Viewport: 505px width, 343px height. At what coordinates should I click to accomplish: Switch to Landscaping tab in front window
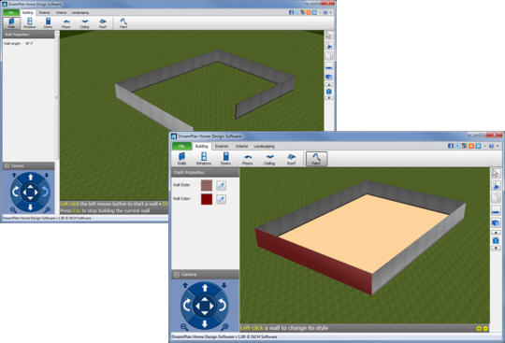click(264, 146)
